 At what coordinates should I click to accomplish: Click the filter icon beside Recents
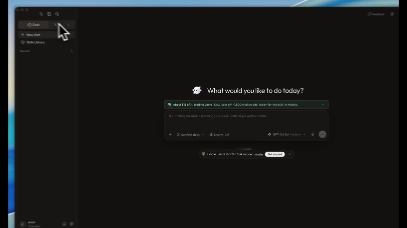click(x=72, y=51)
